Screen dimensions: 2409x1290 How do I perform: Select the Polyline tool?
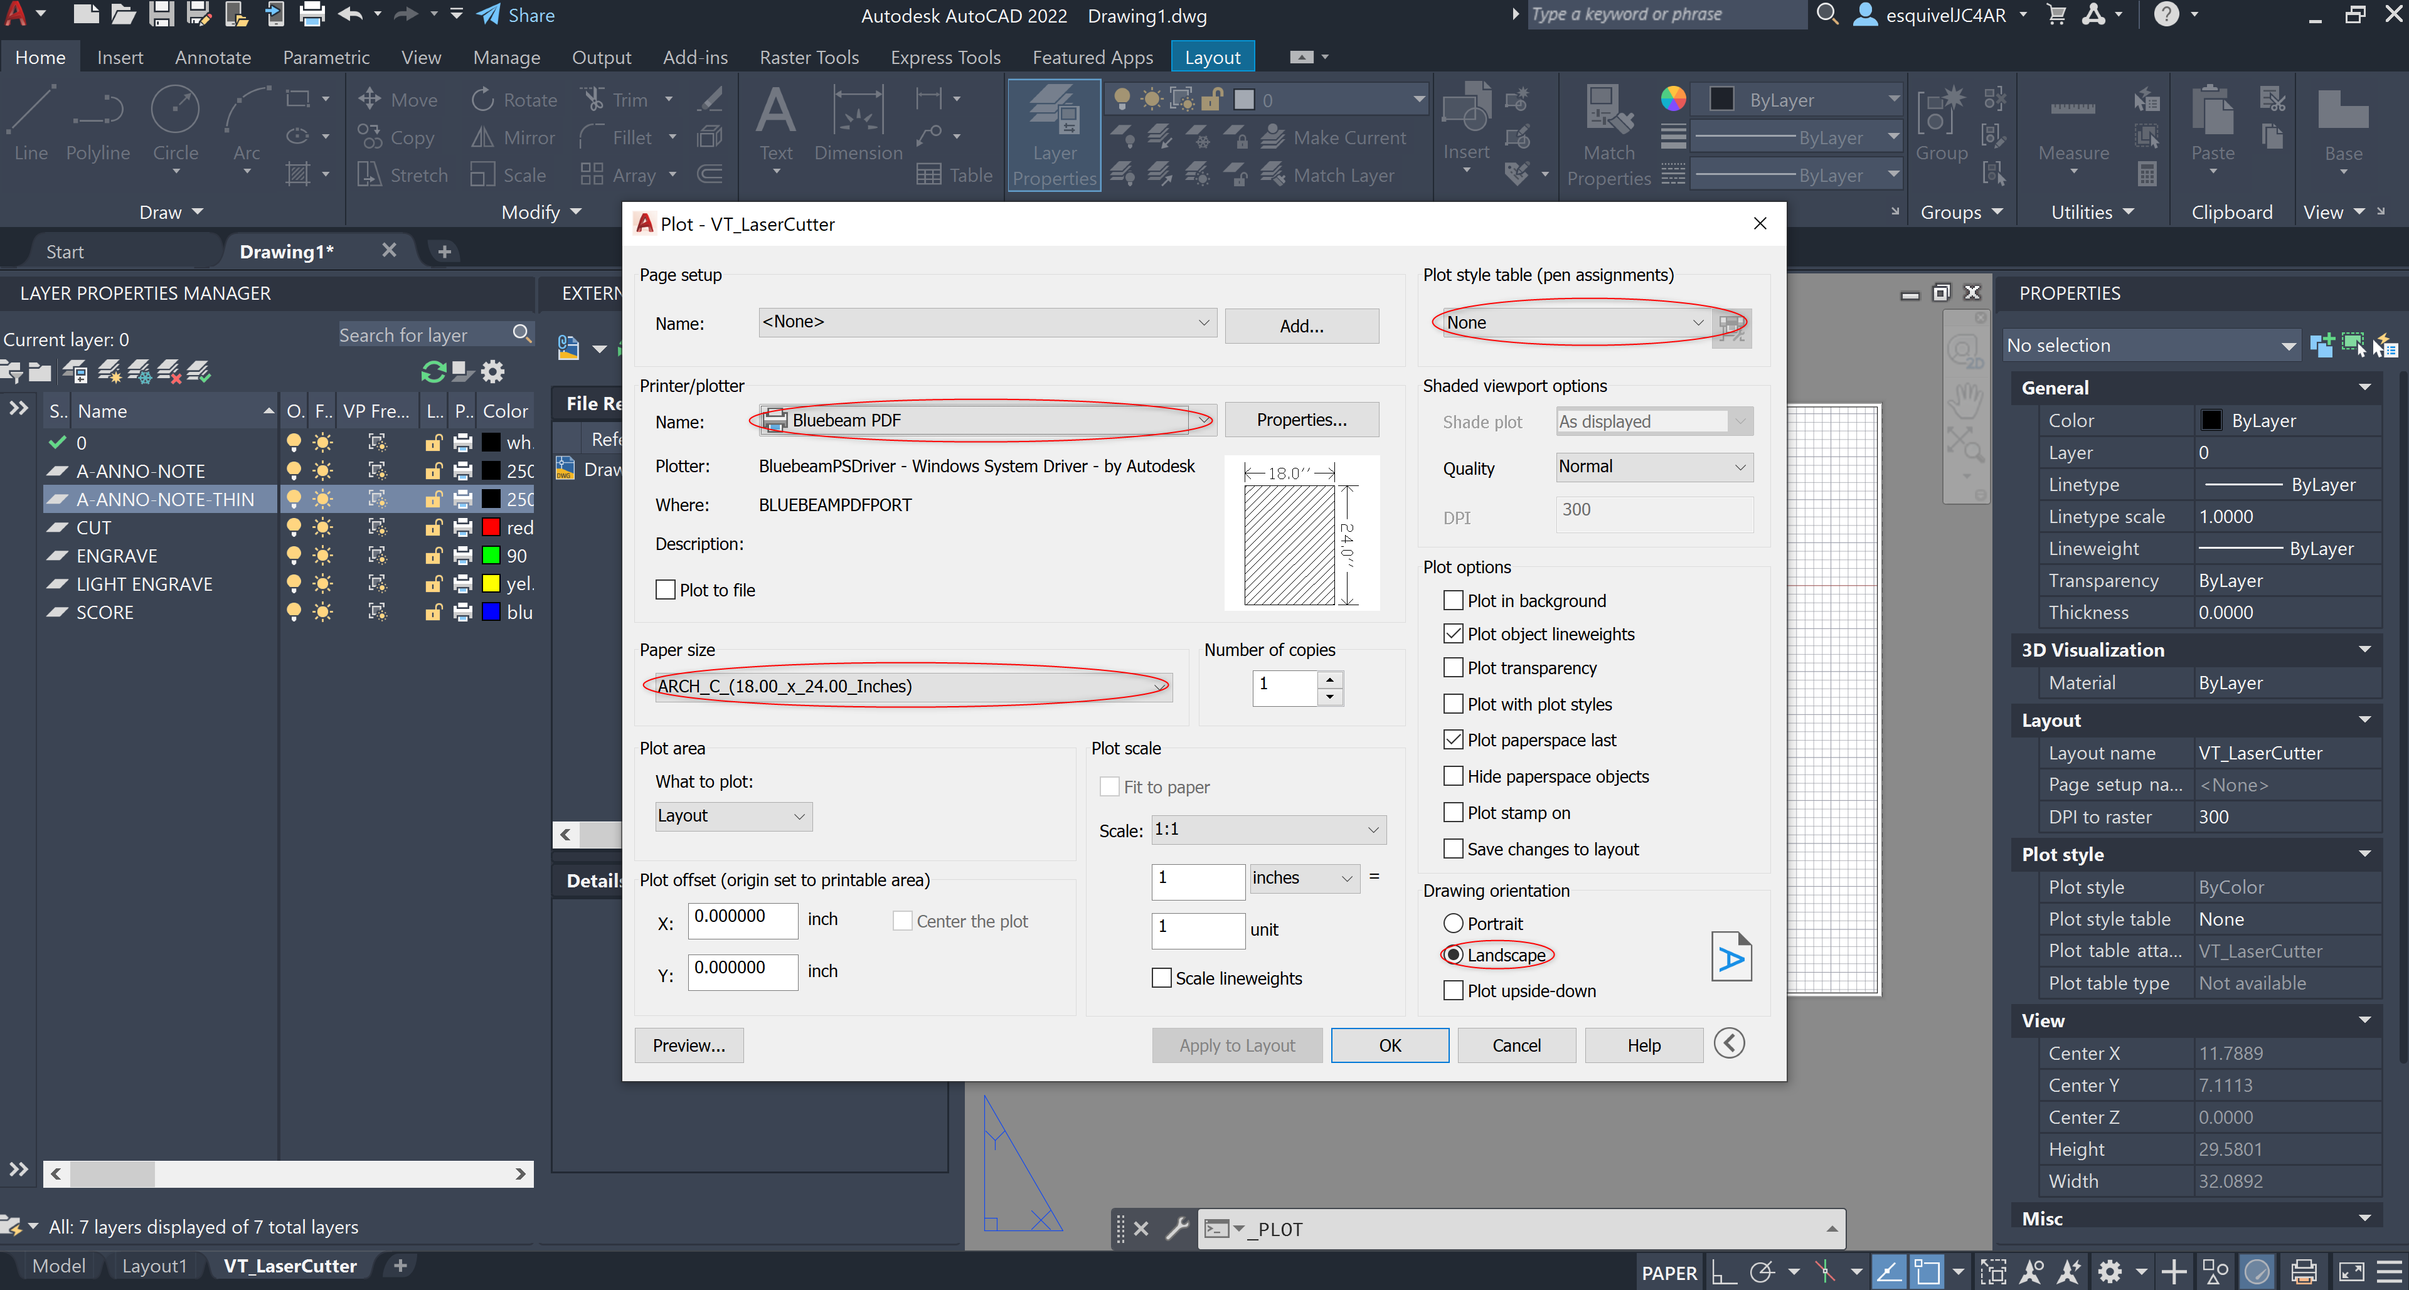point(98,124)
